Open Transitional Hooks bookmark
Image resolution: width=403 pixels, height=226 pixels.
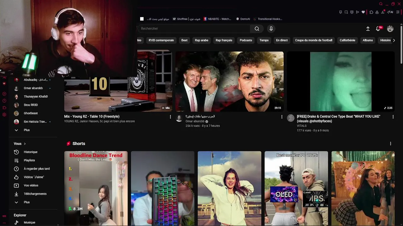pos(268,19)
